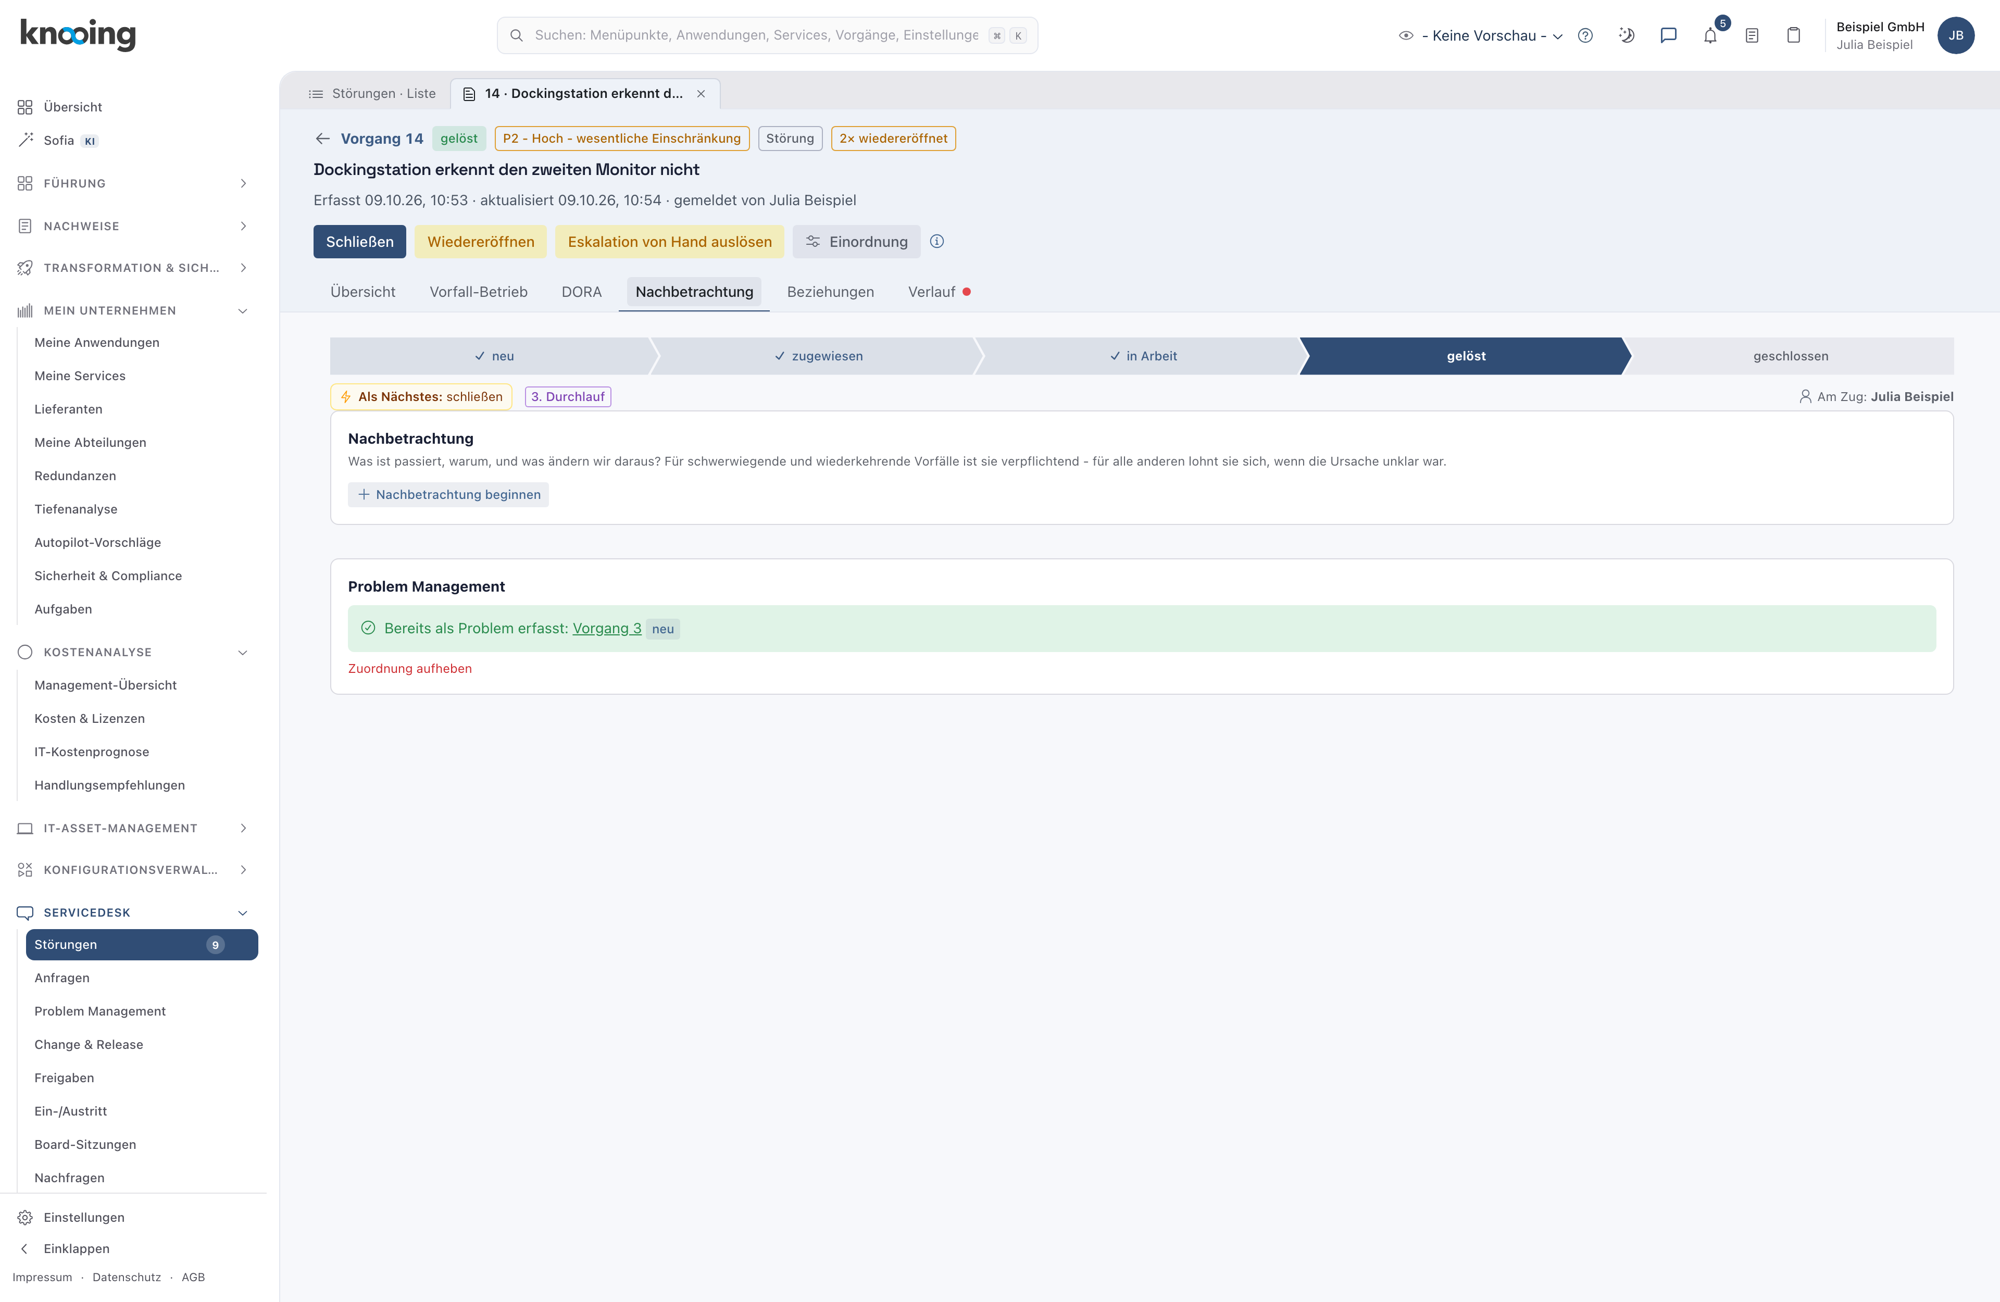Viewport: 2000px width, 1302px height.
Task: Expand the FÜHRUNG section
Action: click(133, 183)
